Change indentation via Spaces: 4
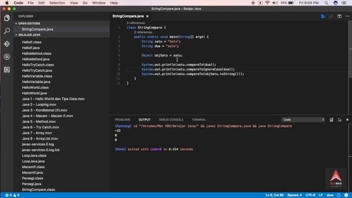 pos(295,195)
